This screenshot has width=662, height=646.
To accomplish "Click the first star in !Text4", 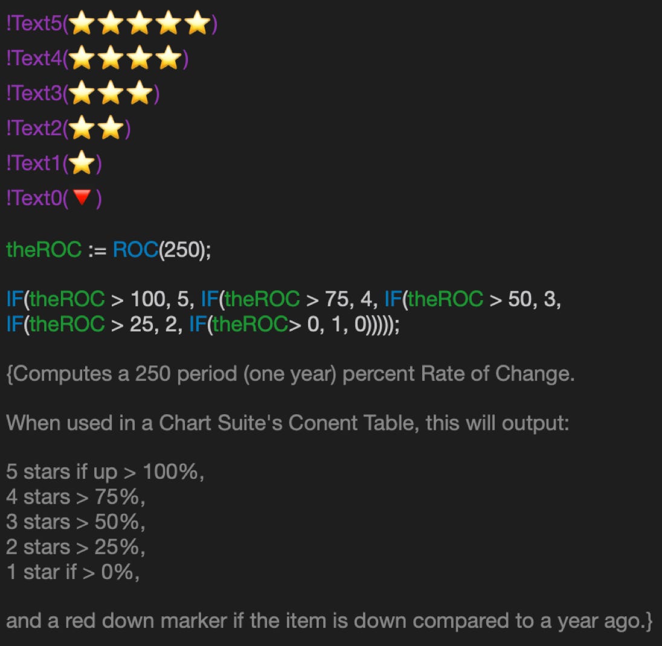I will pyautogui.click(x=82, y=59).
